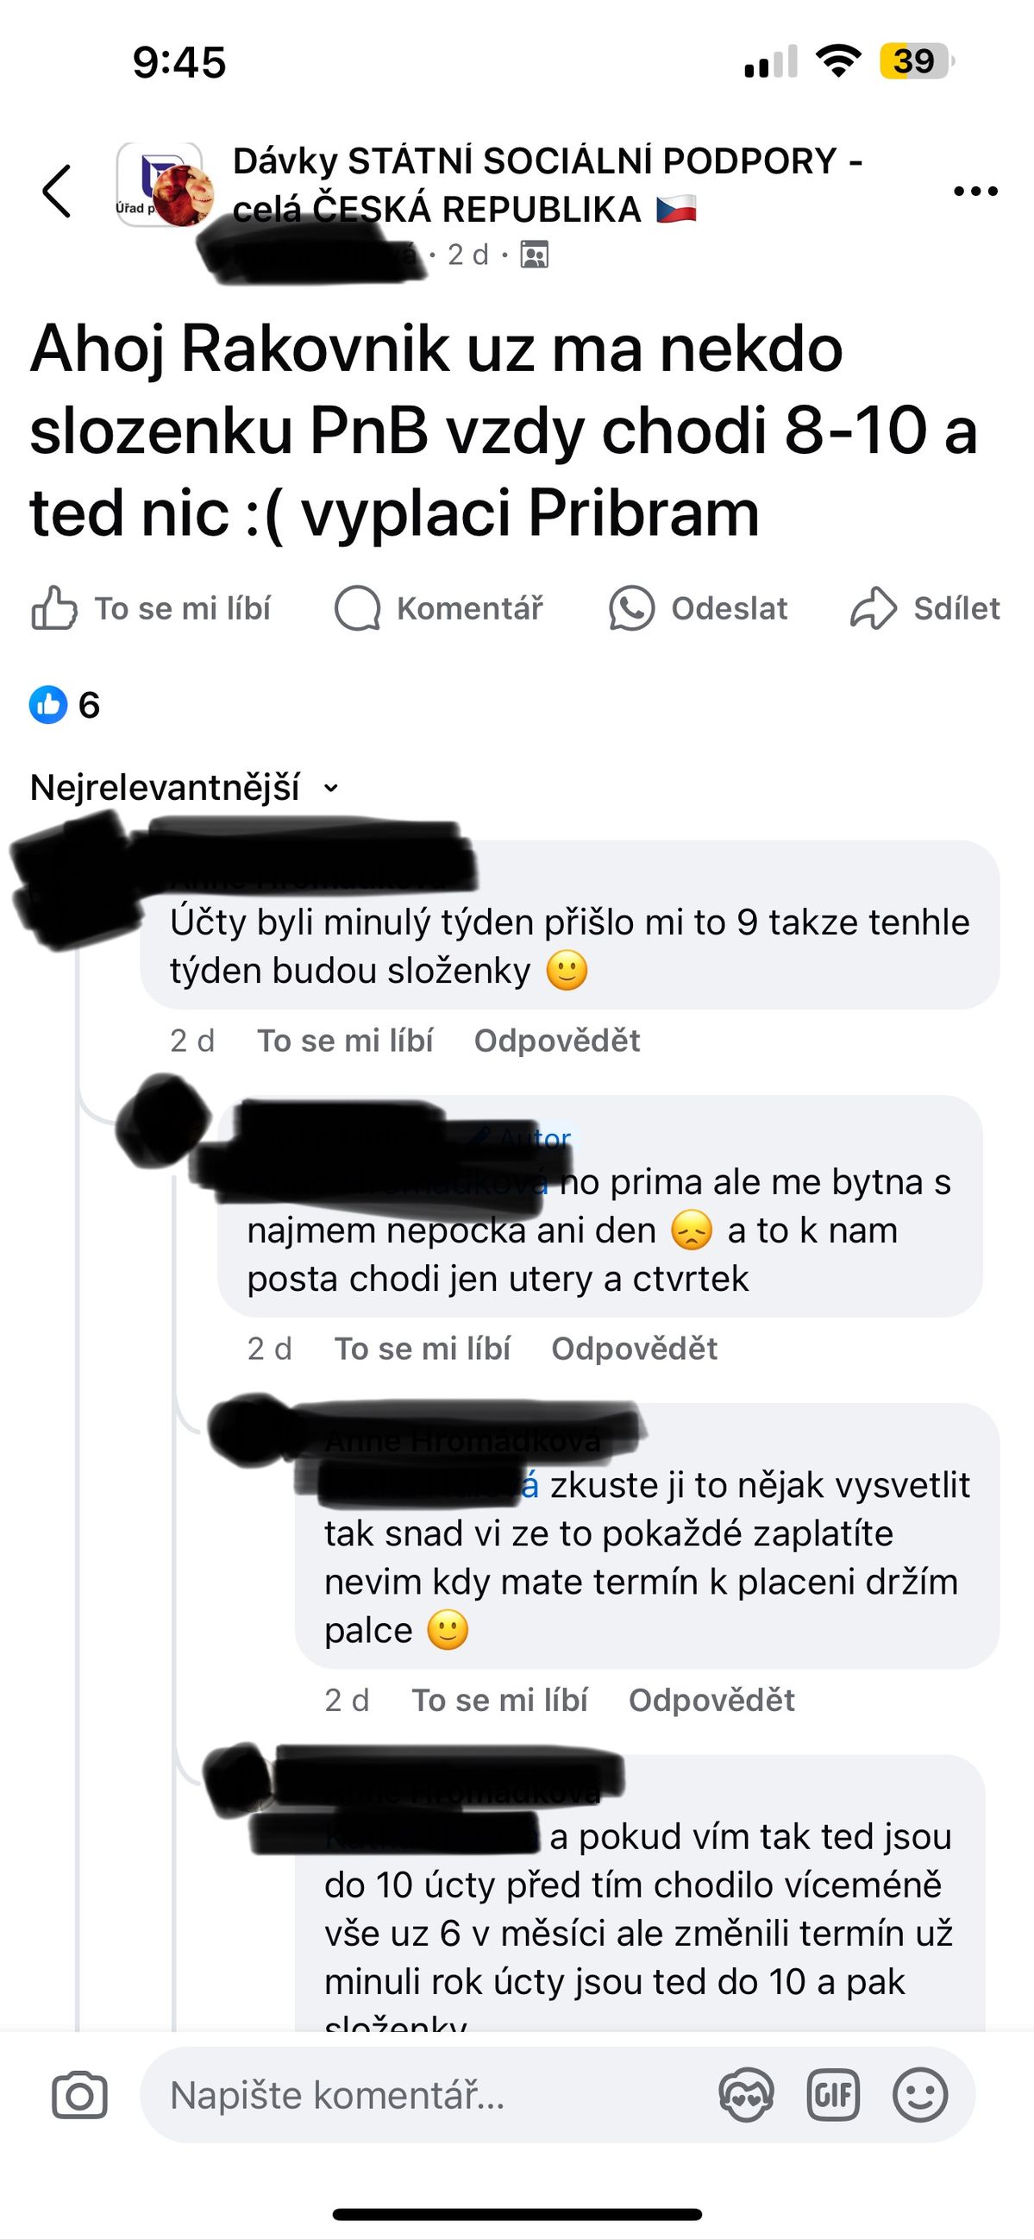Expand the Nejrelevantnější sort dropdown
Image resolution: width=1034 pixels, height=2240 pixels.
pyautogui.click(x=185, y=788)
